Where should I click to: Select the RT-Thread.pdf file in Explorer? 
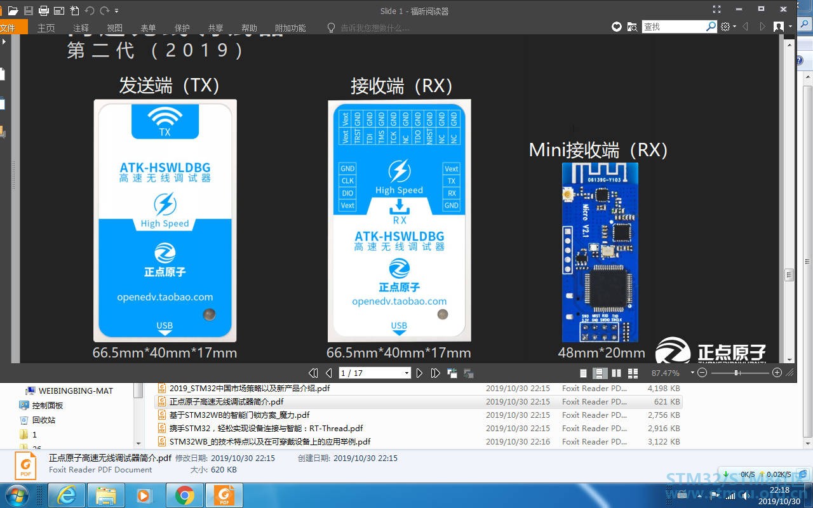tap(266, 428)
